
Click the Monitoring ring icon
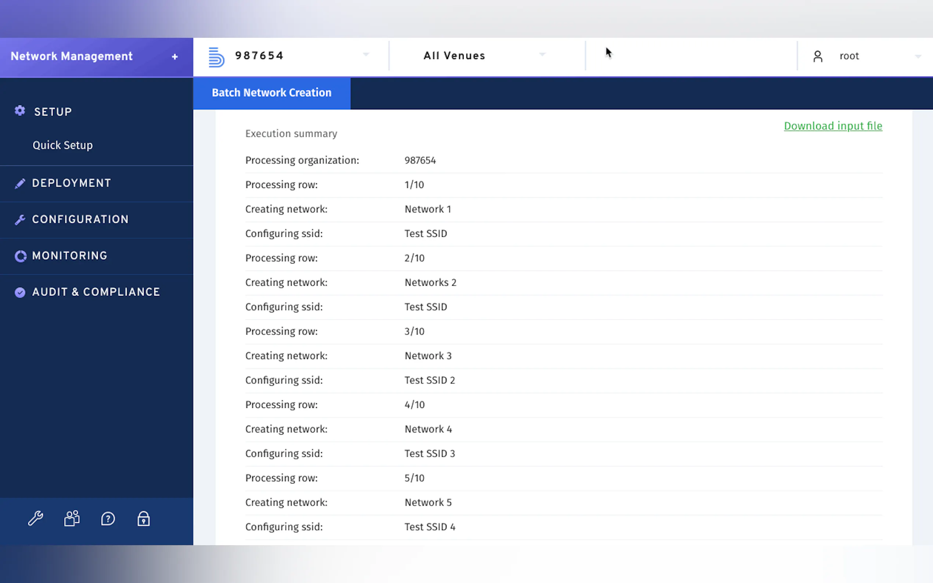(x=21, y=256)
